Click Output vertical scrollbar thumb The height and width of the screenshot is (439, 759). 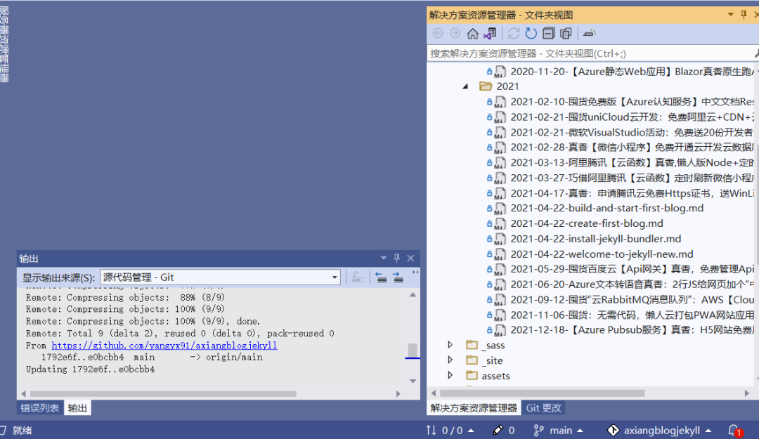(413, 350)
